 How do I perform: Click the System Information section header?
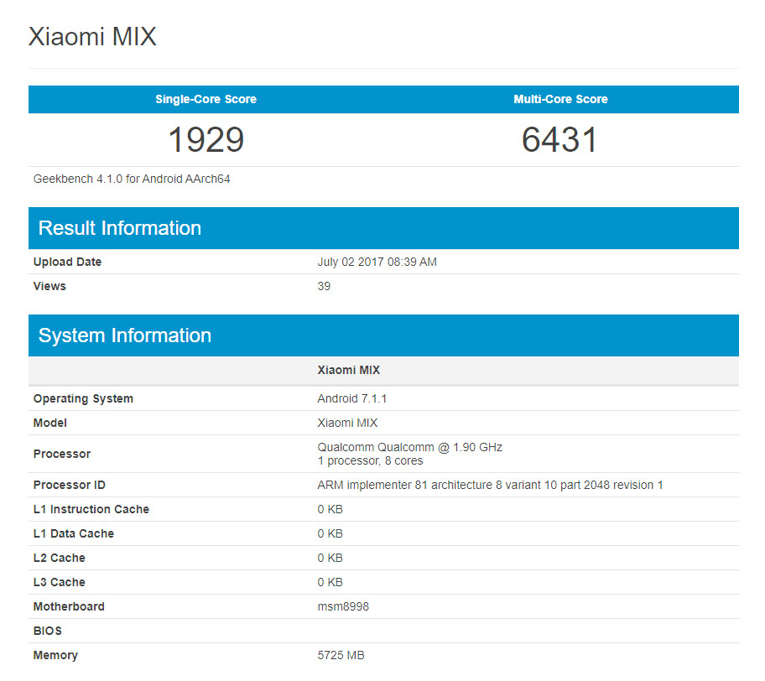(125, 335)
